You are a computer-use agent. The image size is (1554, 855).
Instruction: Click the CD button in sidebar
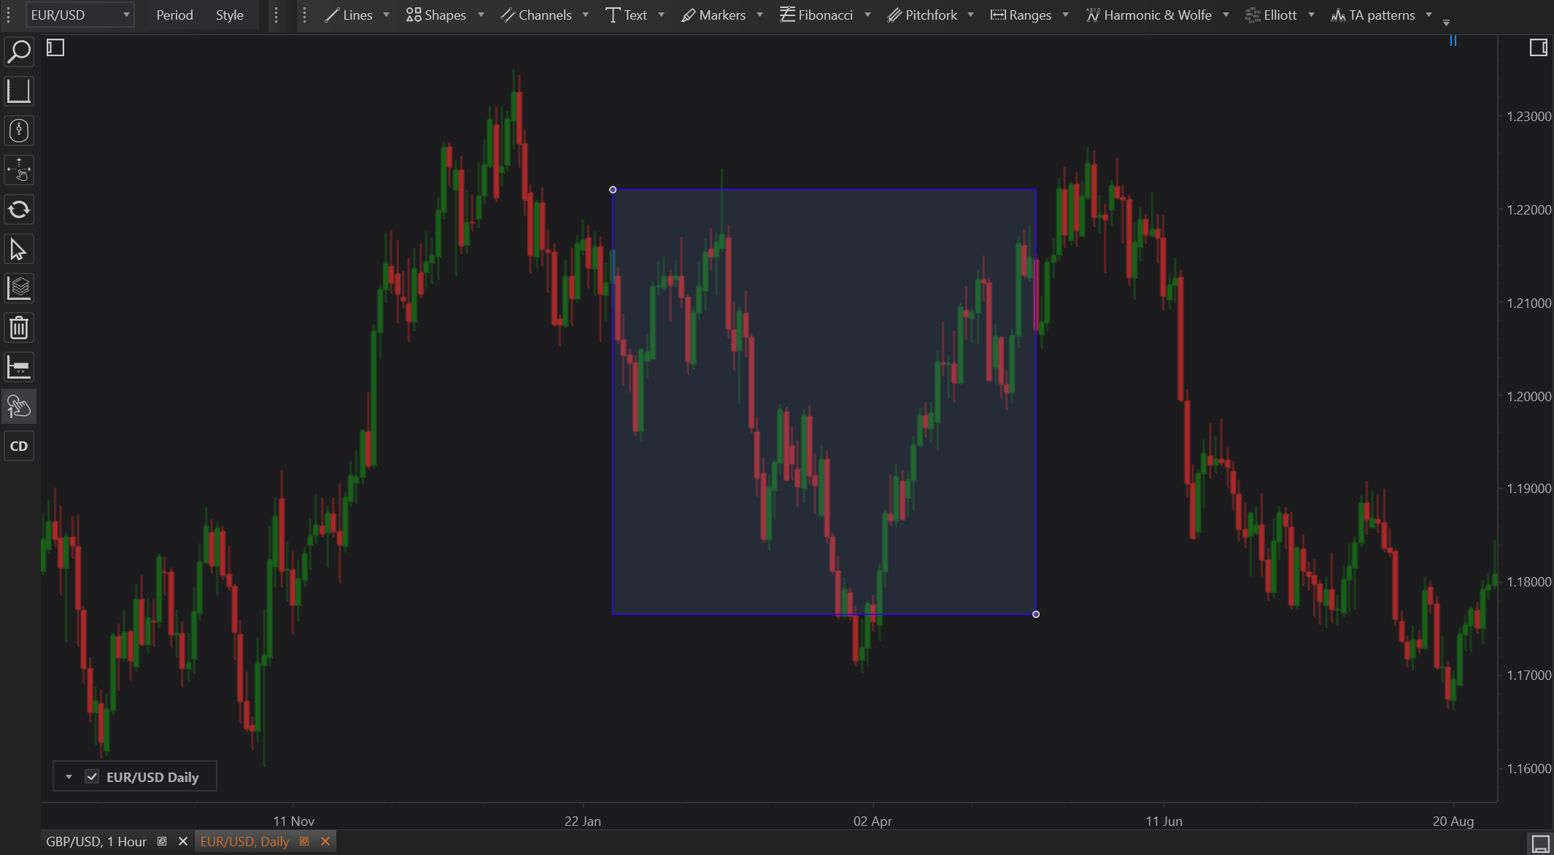pos(19,446)
